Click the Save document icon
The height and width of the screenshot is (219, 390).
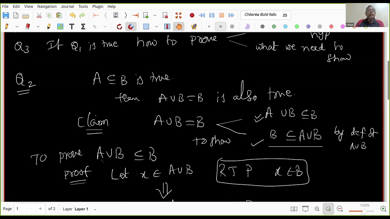pyautogui.click(x=6, y=15)
